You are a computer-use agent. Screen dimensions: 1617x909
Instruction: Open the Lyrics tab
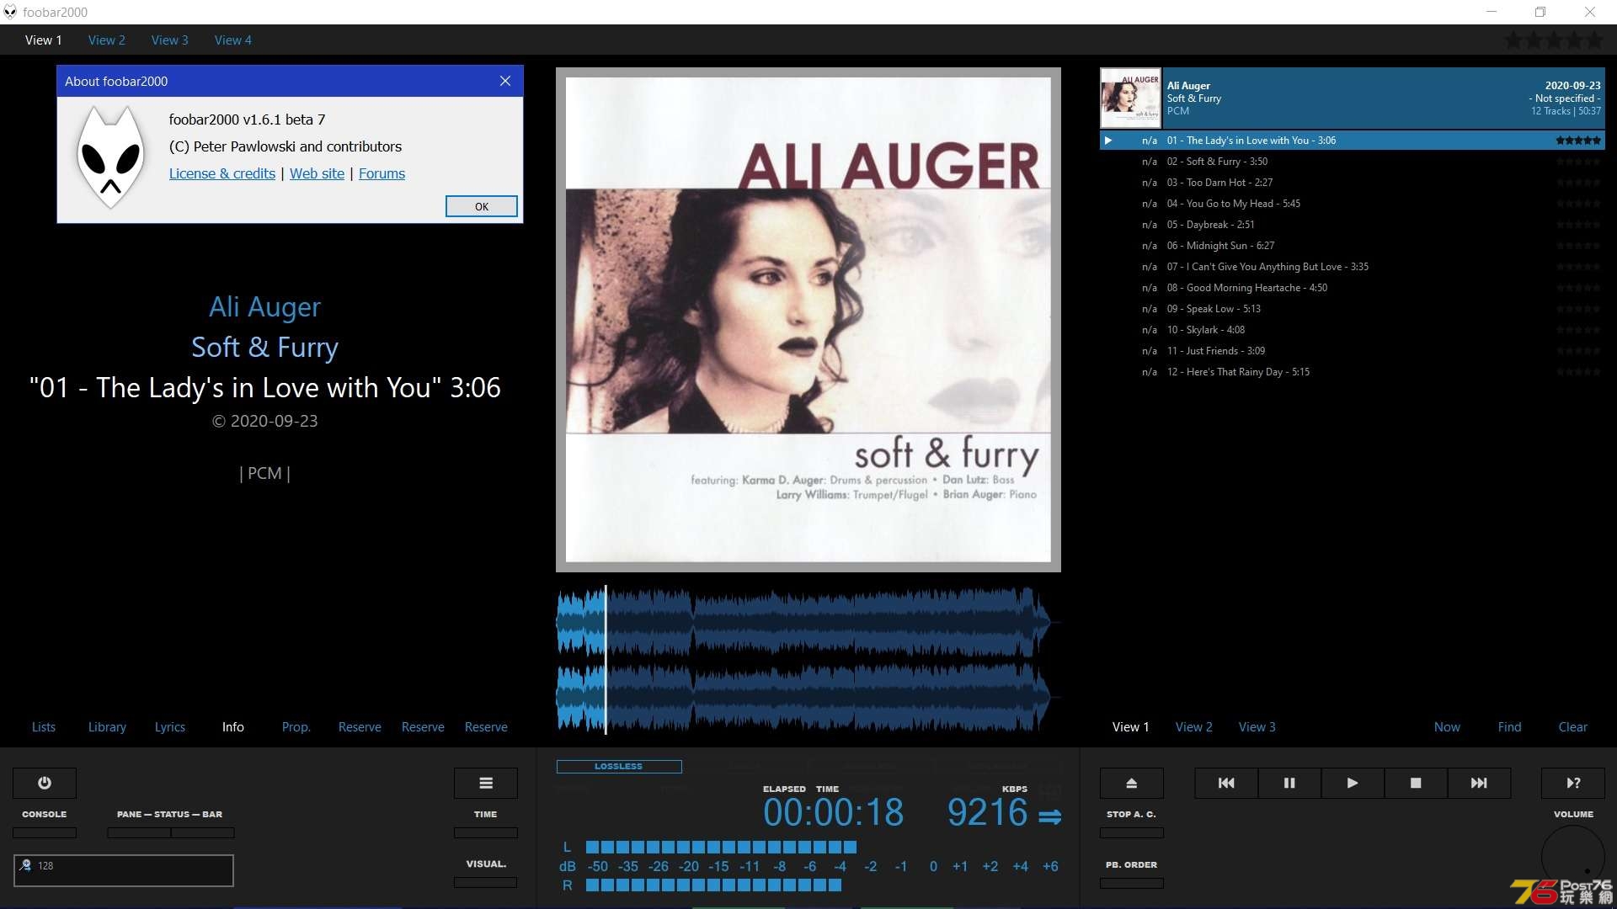[170, 727]
